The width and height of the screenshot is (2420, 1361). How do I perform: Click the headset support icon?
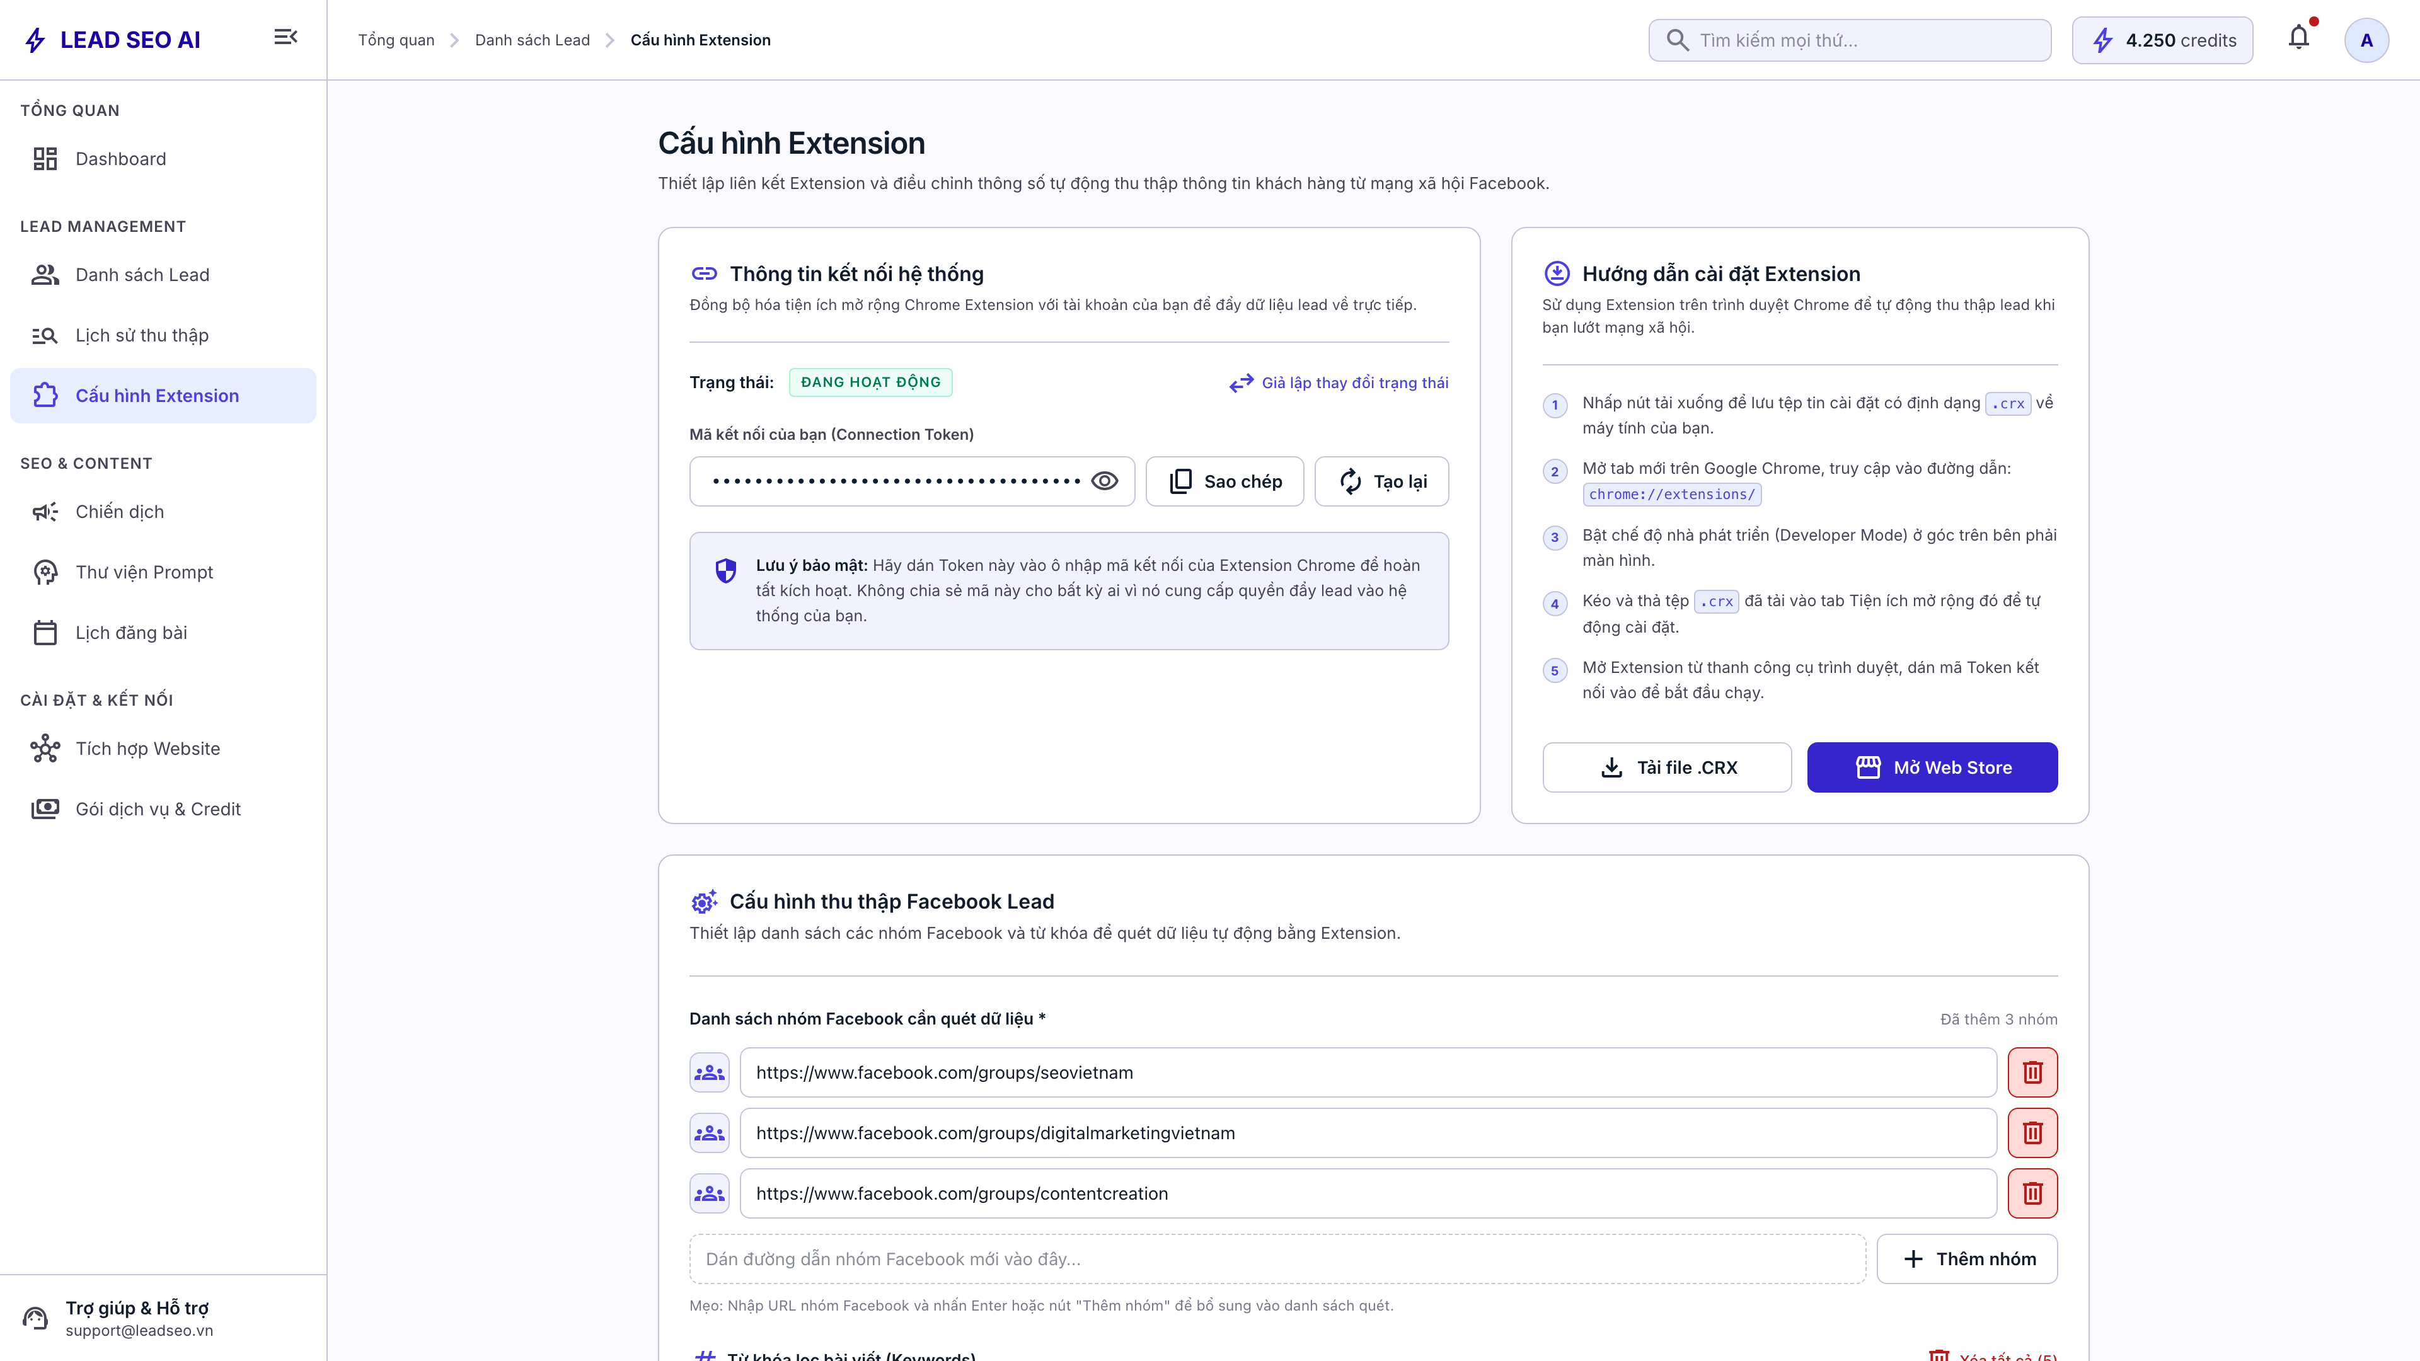click(36, 1318)
